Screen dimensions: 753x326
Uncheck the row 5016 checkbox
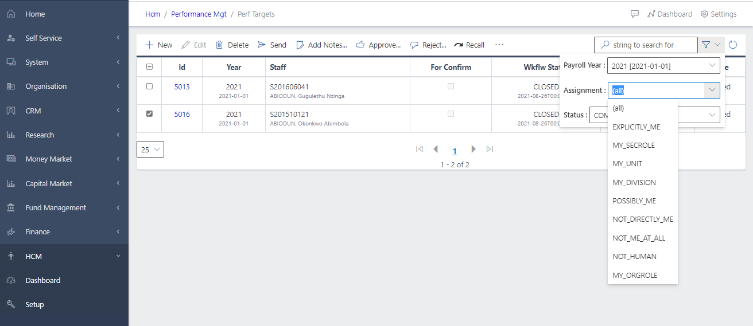coord(150,114)
